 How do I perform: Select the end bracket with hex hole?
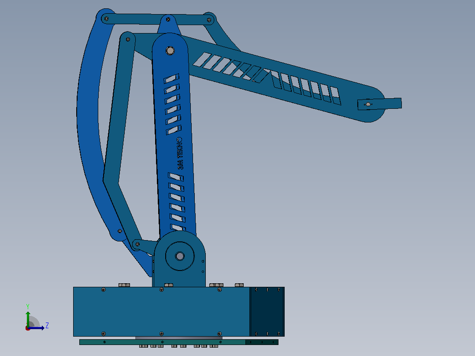click(x=379, y=104)
